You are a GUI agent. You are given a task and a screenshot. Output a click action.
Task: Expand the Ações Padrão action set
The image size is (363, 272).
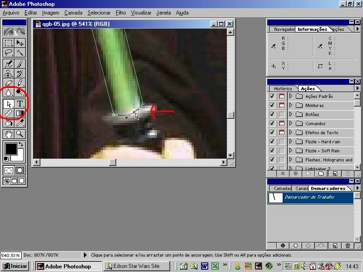[x=291, y=96]
